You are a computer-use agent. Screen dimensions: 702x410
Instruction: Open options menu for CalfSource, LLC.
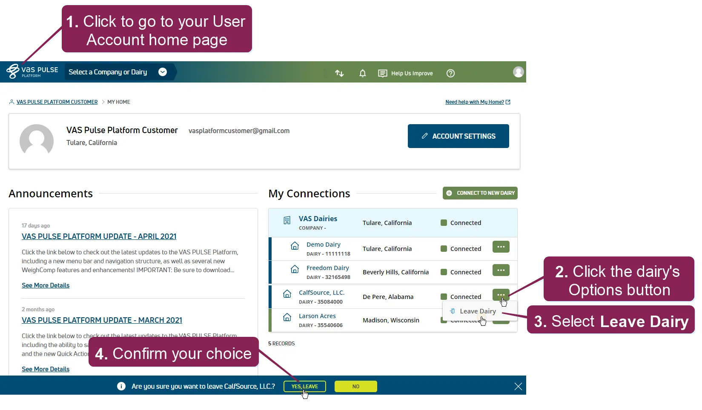[x=501, y=295]
